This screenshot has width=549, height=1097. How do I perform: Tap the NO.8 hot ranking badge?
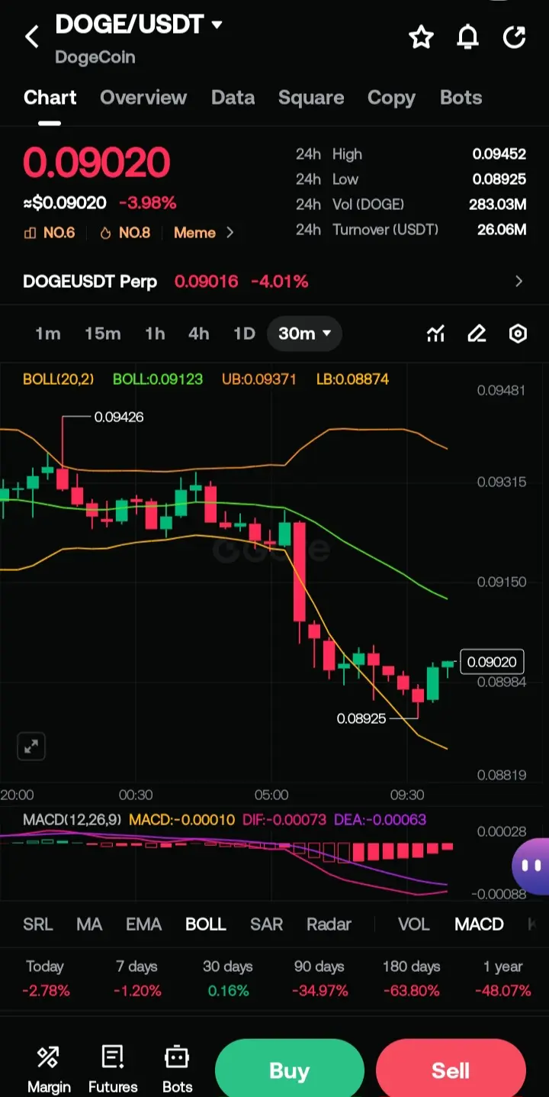tap(126, 233)
